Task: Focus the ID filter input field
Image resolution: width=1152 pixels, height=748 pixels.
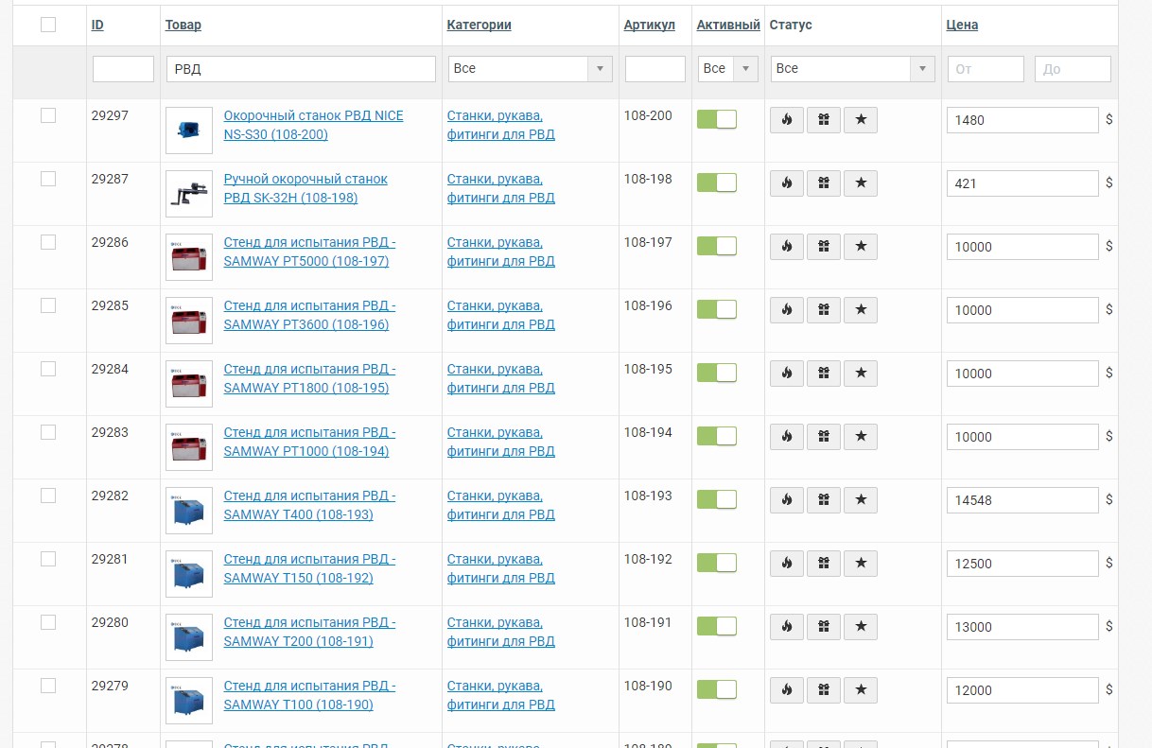Action: 123,68
